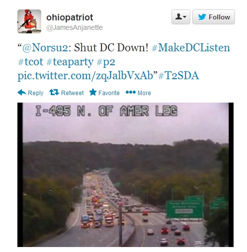Click the Retweet arrows icon
This screenshot has width=247, height=252.
pos(54,92)
